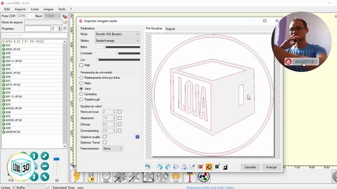Jog up with the up arrow button
Screen dimensions: 337x189
[34, 156]
